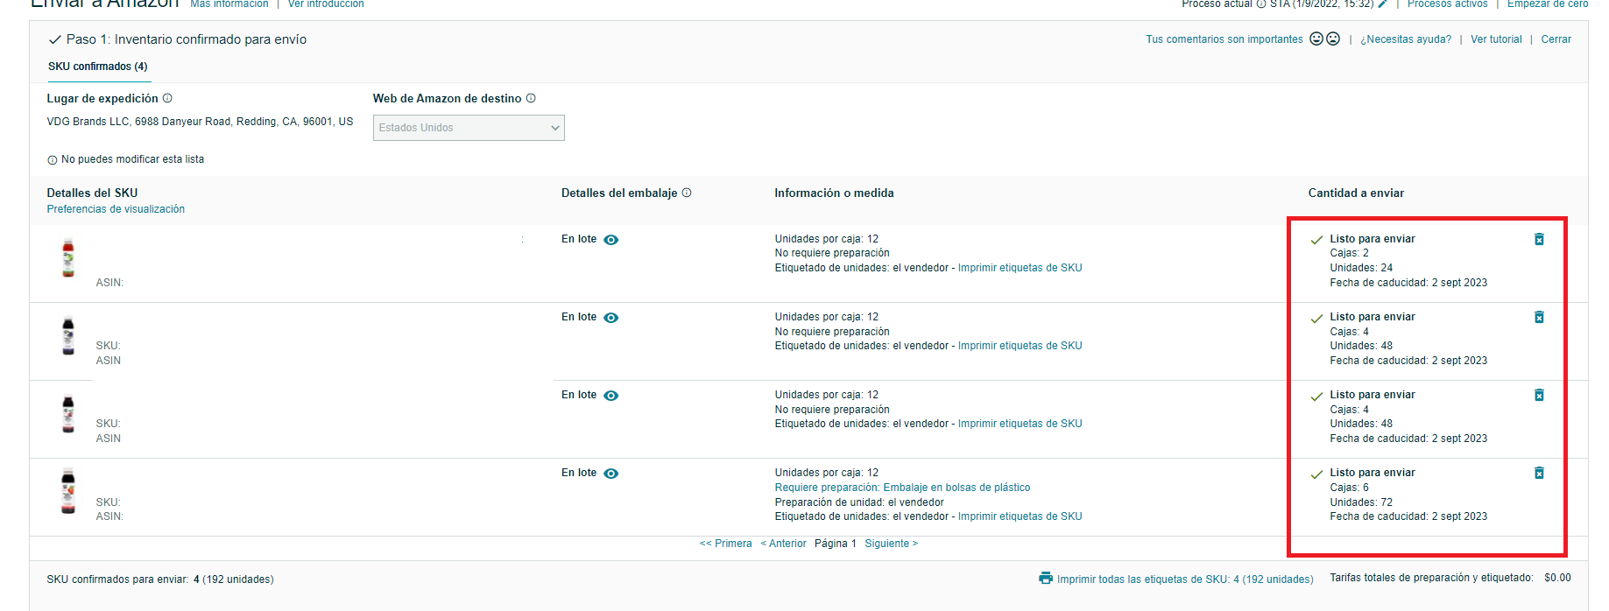This screenshot has width=1609, height=611.
Task: View En lote details for the 72-unit SKU
Action: click(x=611, y=474)
